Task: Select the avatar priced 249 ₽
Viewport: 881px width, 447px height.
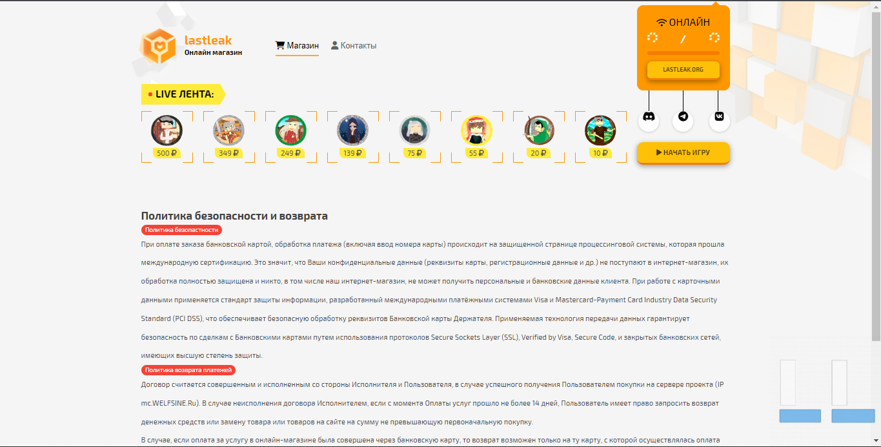Action: [x=291, y=130]
